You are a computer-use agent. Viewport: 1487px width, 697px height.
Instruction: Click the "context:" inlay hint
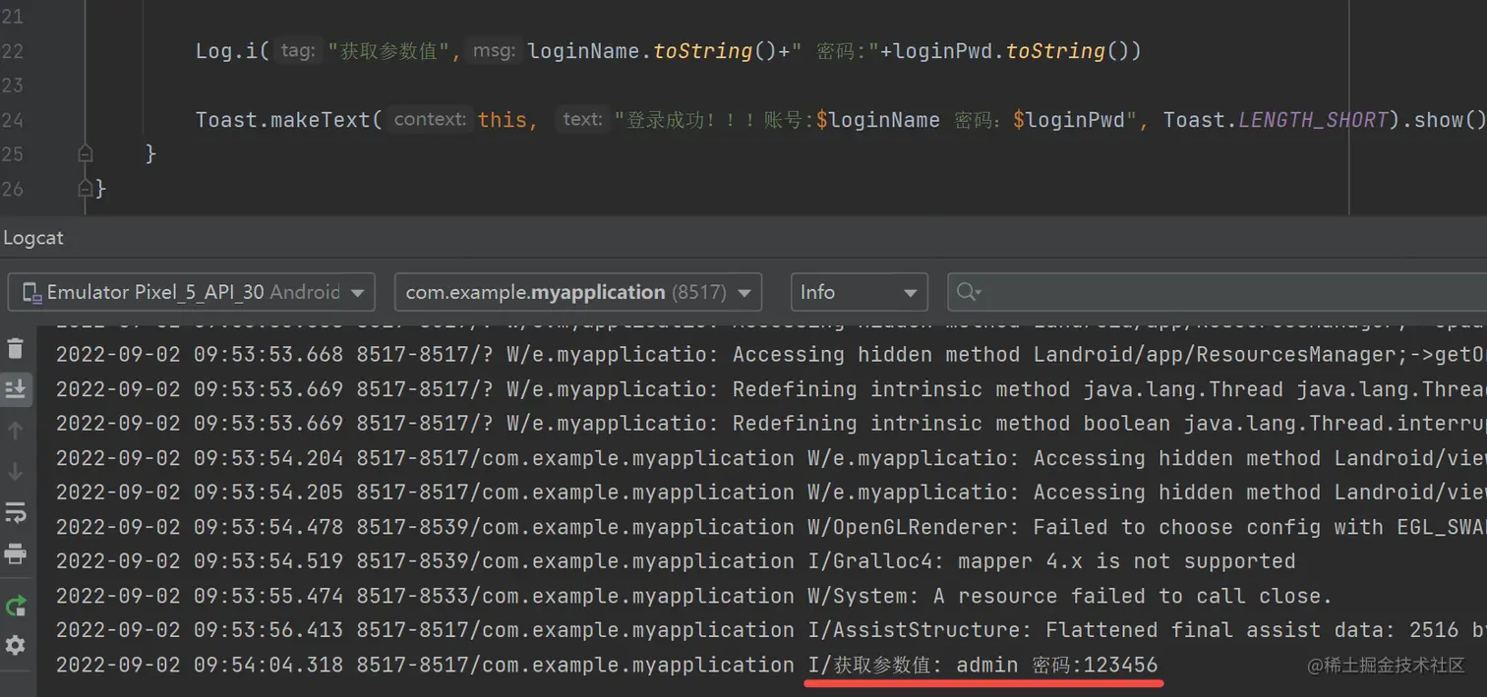pos(430,119)
